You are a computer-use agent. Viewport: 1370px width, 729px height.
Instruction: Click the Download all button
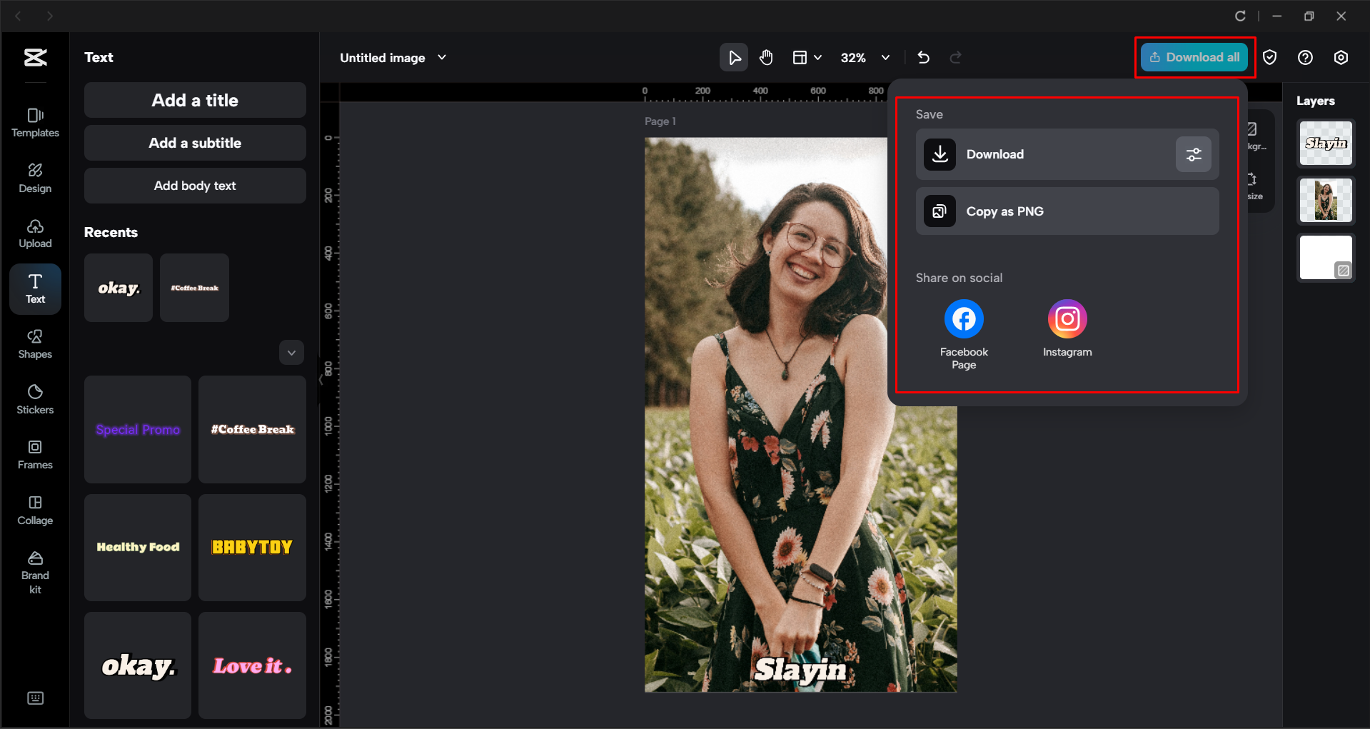pyautogui.click(x=1194, y=57)
